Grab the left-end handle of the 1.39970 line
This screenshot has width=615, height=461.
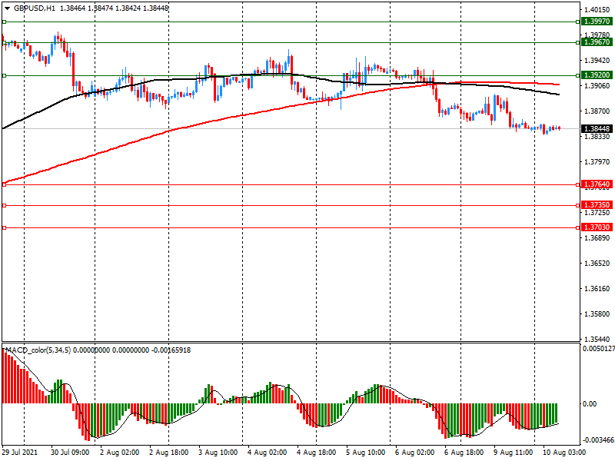pos(5,22)
